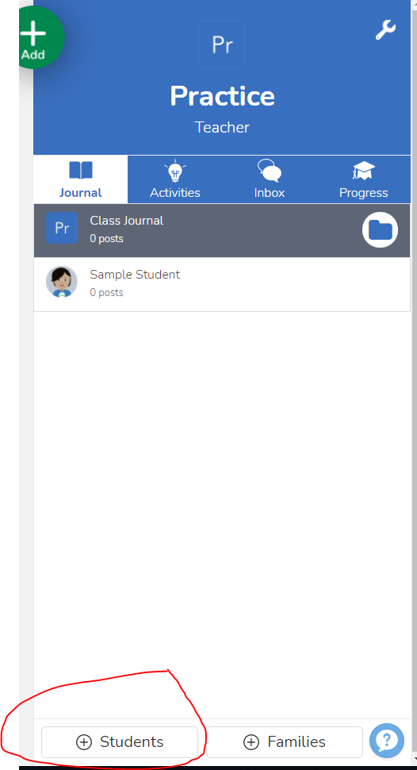
Task: Click the open book Journal icon
Action: 80,171
